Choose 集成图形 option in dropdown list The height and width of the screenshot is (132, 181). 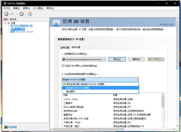(x=100, y=92)
